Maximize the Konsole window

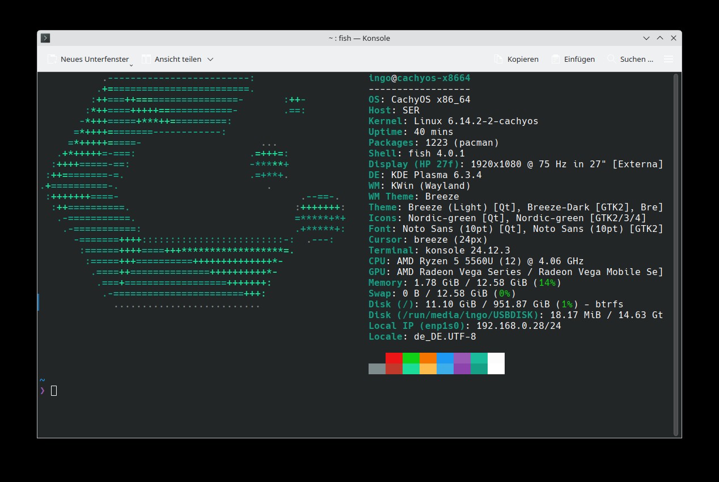[x=660, y=38]
